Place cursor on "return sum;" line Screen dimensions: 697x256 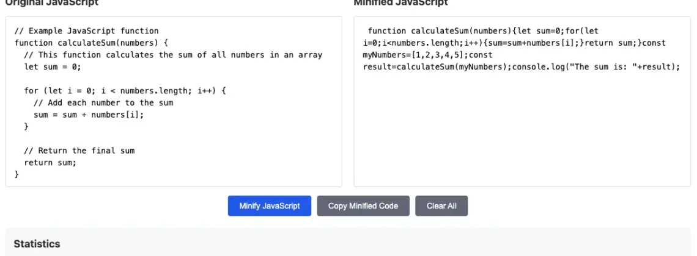tap(50, 163)
